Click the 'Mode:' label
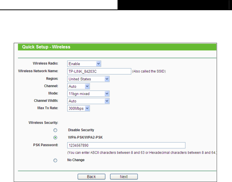The width and height of the screenshot is (232, 182). click(x=53, y=93)
